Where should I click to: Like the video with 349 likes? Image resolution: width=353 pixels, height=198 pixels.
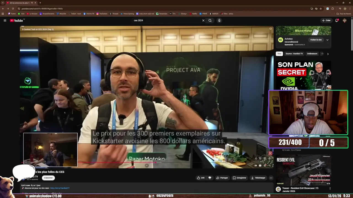[x=200, y=178]
